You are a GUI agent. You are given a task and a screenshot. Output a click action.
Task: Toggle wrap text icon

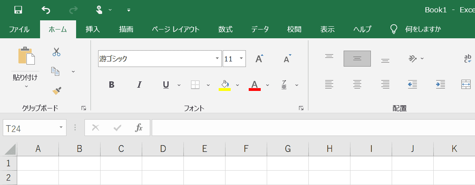click(x=468, y=59)
